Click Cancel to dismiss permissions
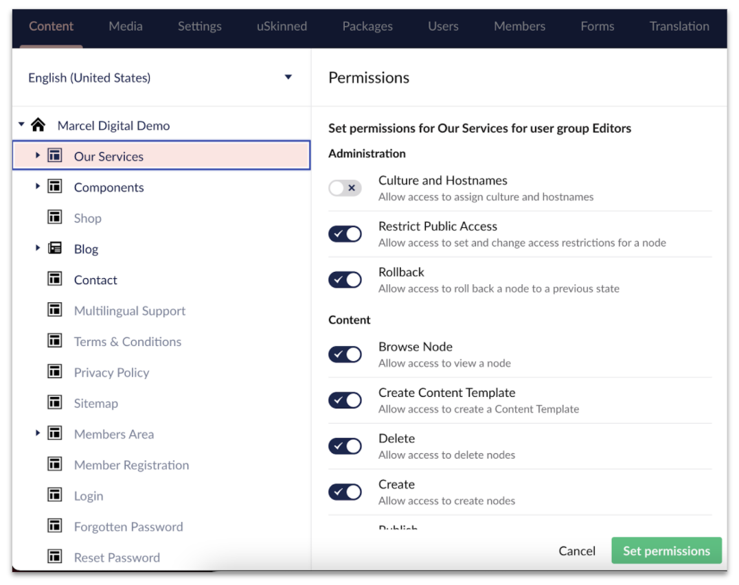The image size is (739, 585). coord(577,551)
